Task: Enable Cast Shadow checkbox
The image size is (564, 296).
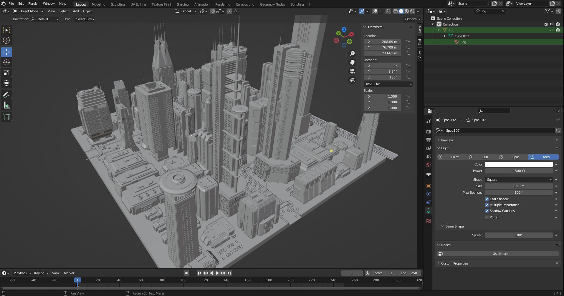Action: 487,199
